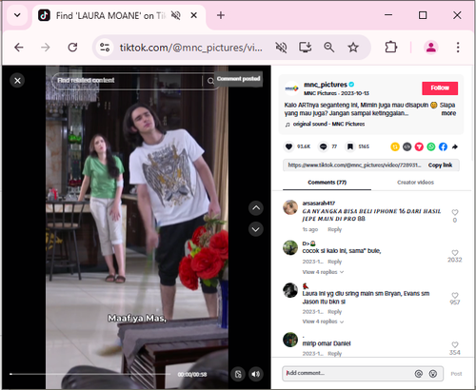
Task: Click the search magnifier in Find related content
Action: click(x=210, y=81)
